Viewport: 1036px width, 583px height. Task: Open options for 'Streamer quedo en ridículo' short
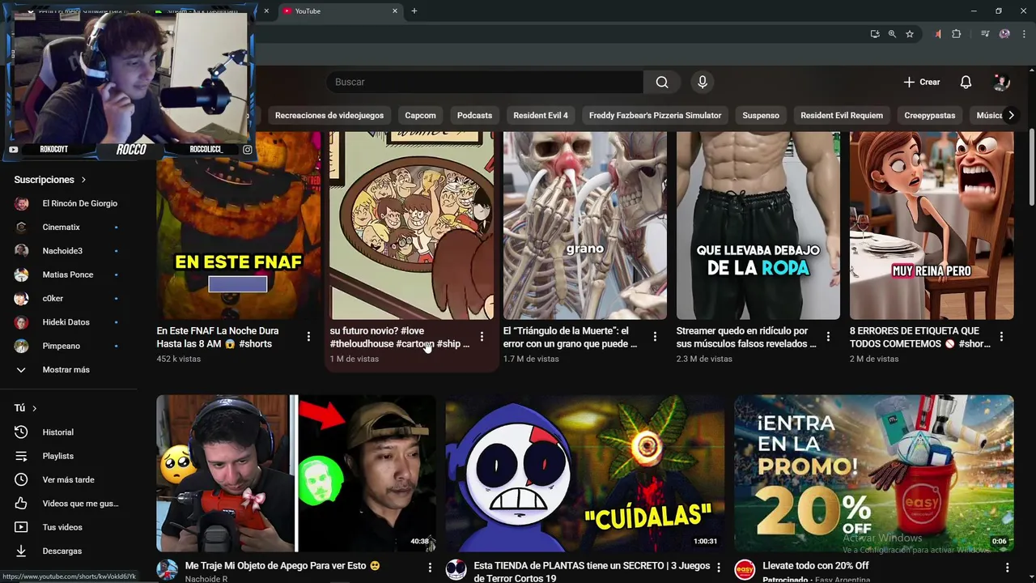tap(828, 336)
